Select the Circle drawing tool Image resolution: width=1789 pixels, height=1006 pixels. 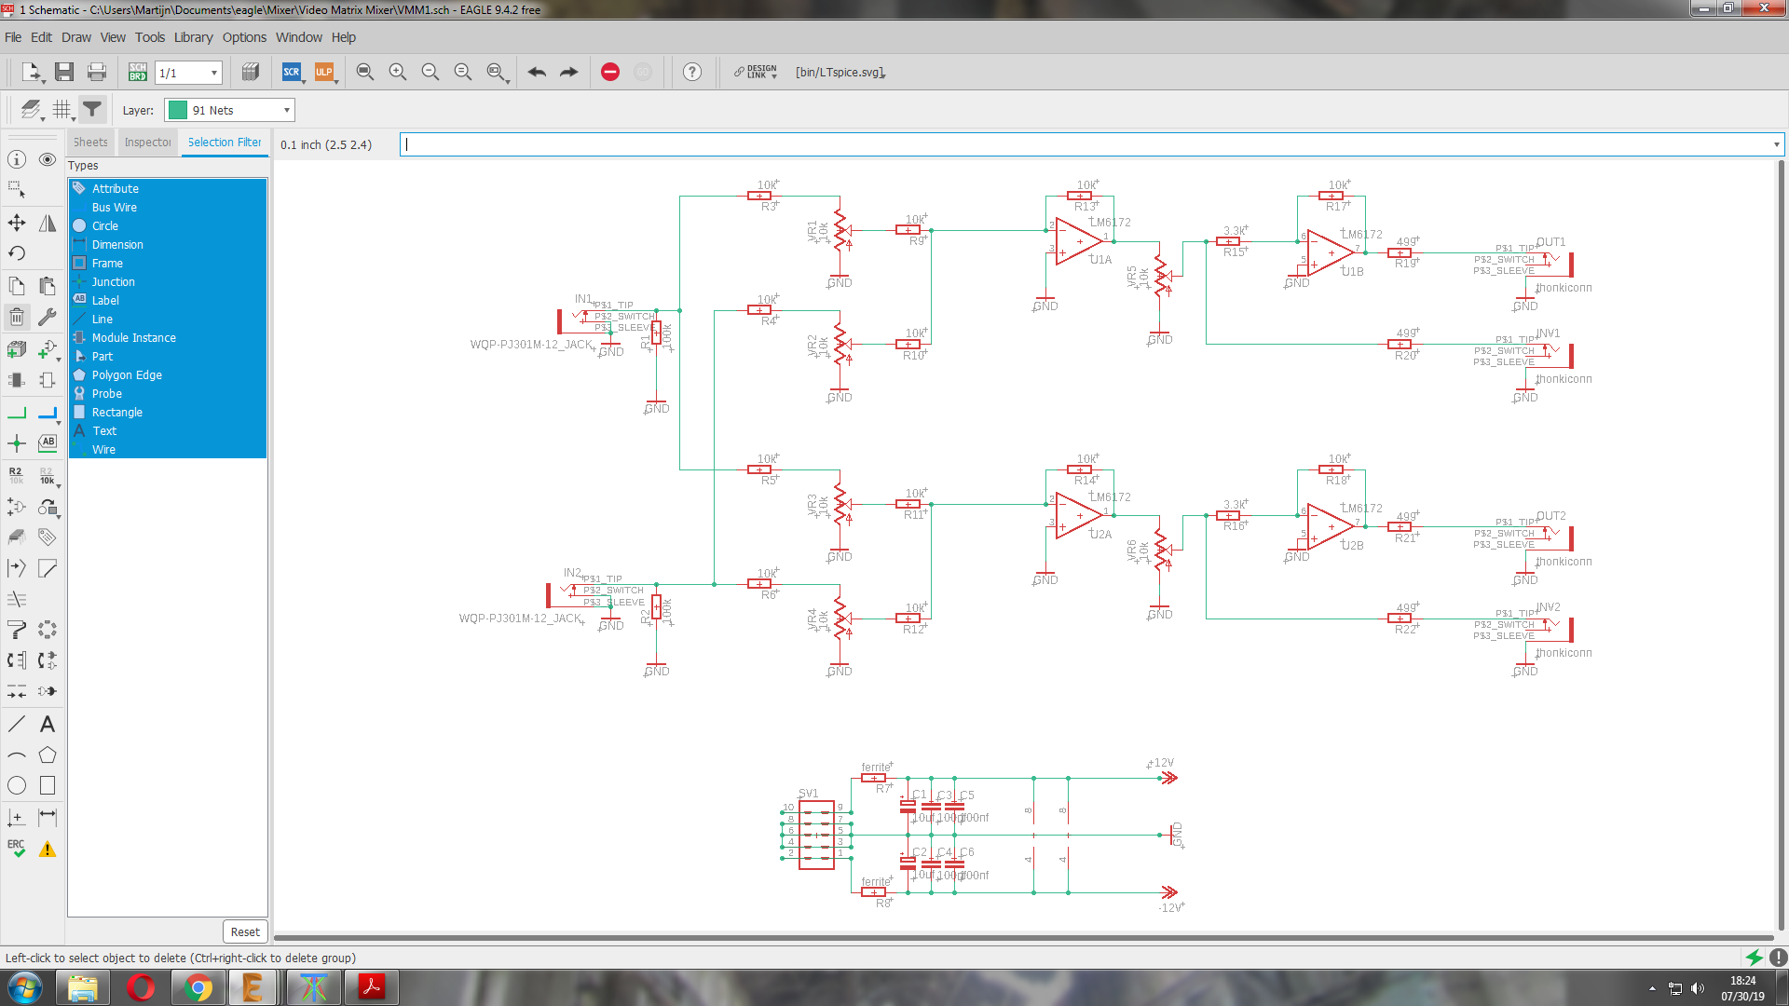17,785
